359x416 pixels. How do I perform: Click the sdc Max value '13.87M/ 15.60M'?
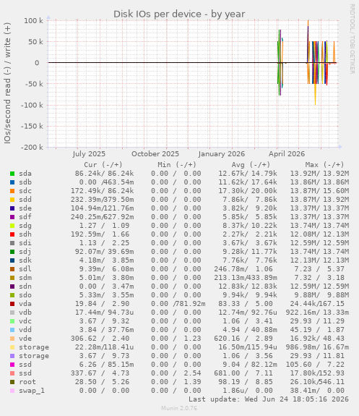click(x=319, y=191)
